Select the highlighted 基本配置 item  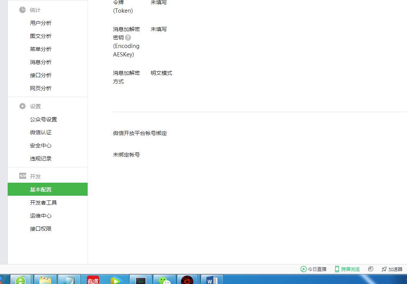48,189
